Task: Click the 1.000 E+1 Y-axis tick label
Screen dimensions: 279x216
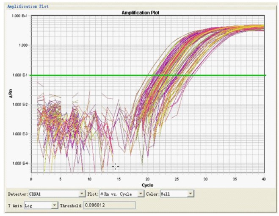Action: coord(19,16)
